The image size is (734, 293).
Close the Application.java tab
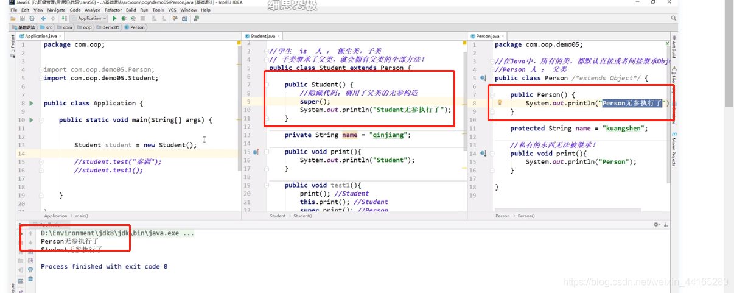tap(61, 37)
